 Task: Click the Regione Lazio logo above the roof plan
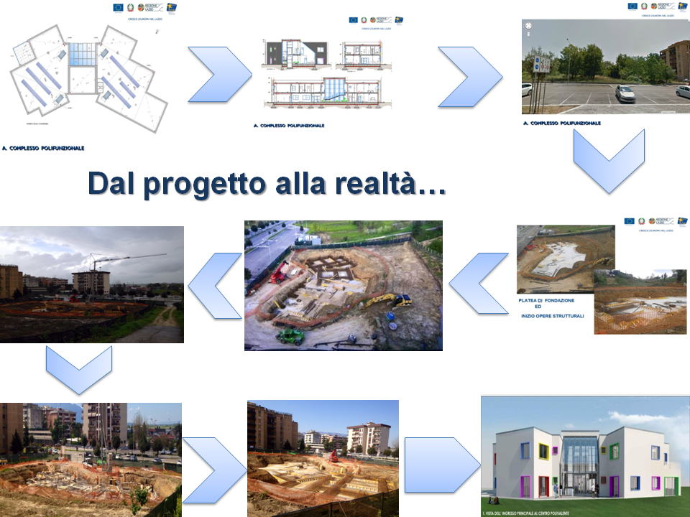point(150,7)
